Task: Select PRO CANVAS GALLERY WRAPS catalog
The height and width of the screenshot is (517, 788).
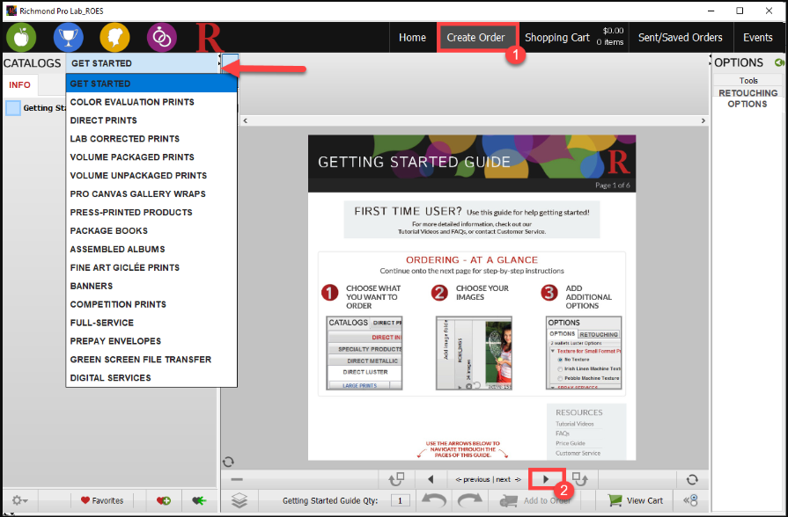Action: pyautogui.click(x=137, y=193)
